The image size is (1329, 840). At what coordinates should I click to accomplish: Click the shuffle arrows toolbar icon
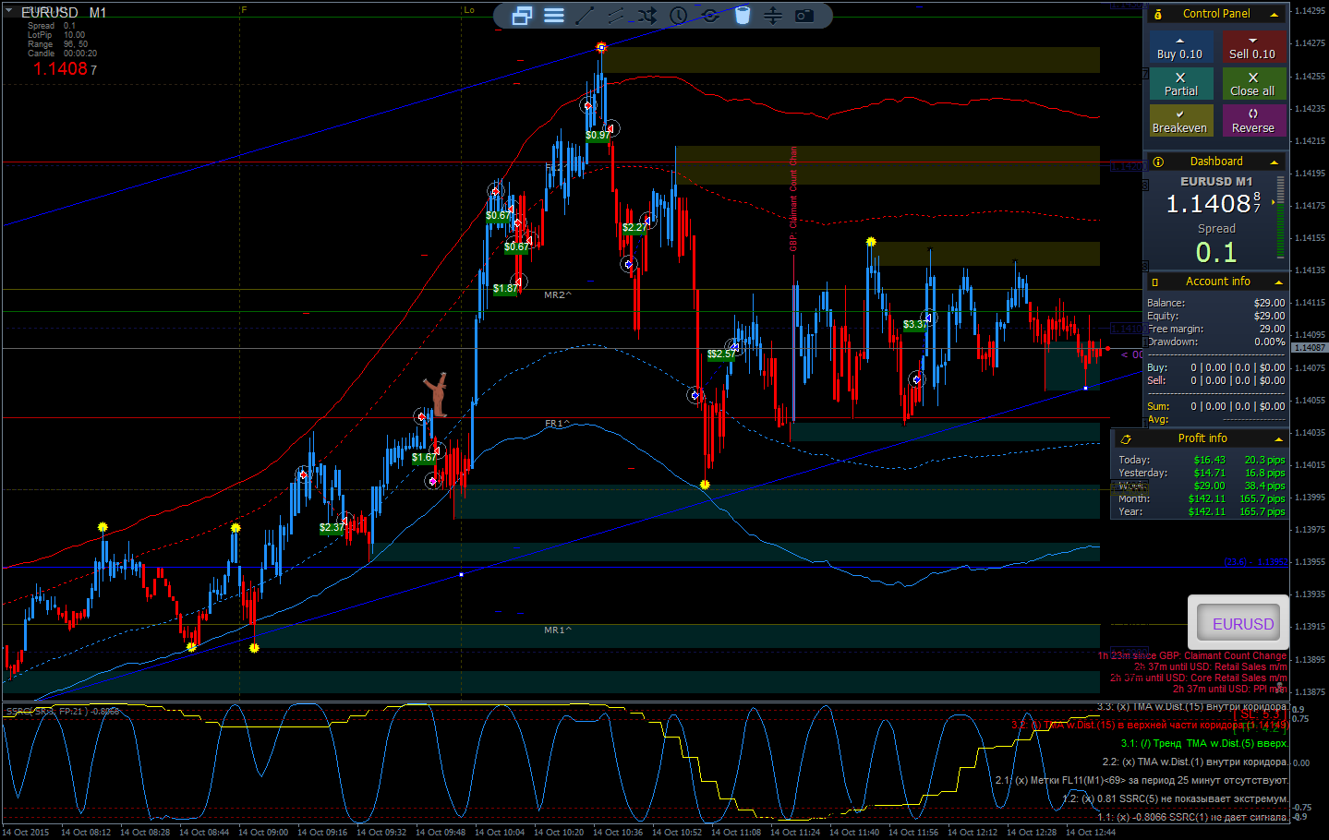click(646, 16)
